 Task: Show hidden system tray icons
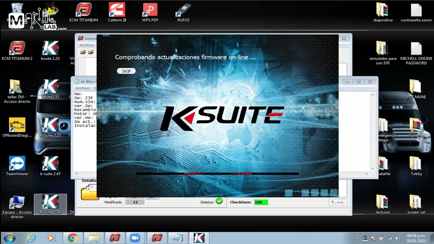(357, 238)
